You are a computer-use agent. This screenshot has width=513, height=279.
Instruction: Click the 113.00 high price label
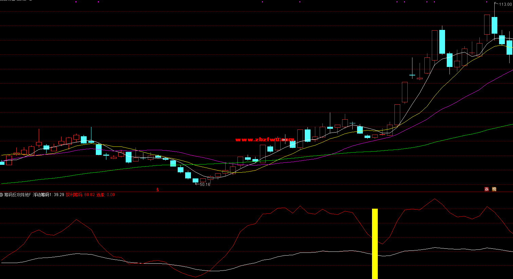(x=506, y=4)
